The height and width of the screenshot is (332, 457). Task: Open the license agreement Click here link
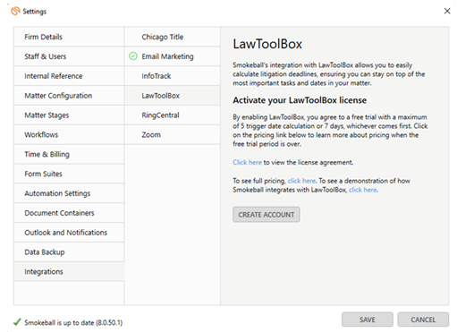pos(247,162)
